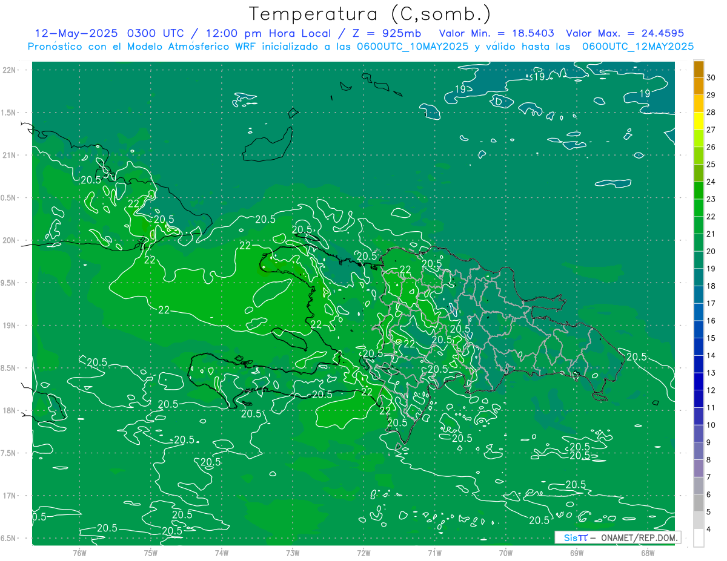
Task: Click the 70W longitude axis label
Action: coord(506,553)
